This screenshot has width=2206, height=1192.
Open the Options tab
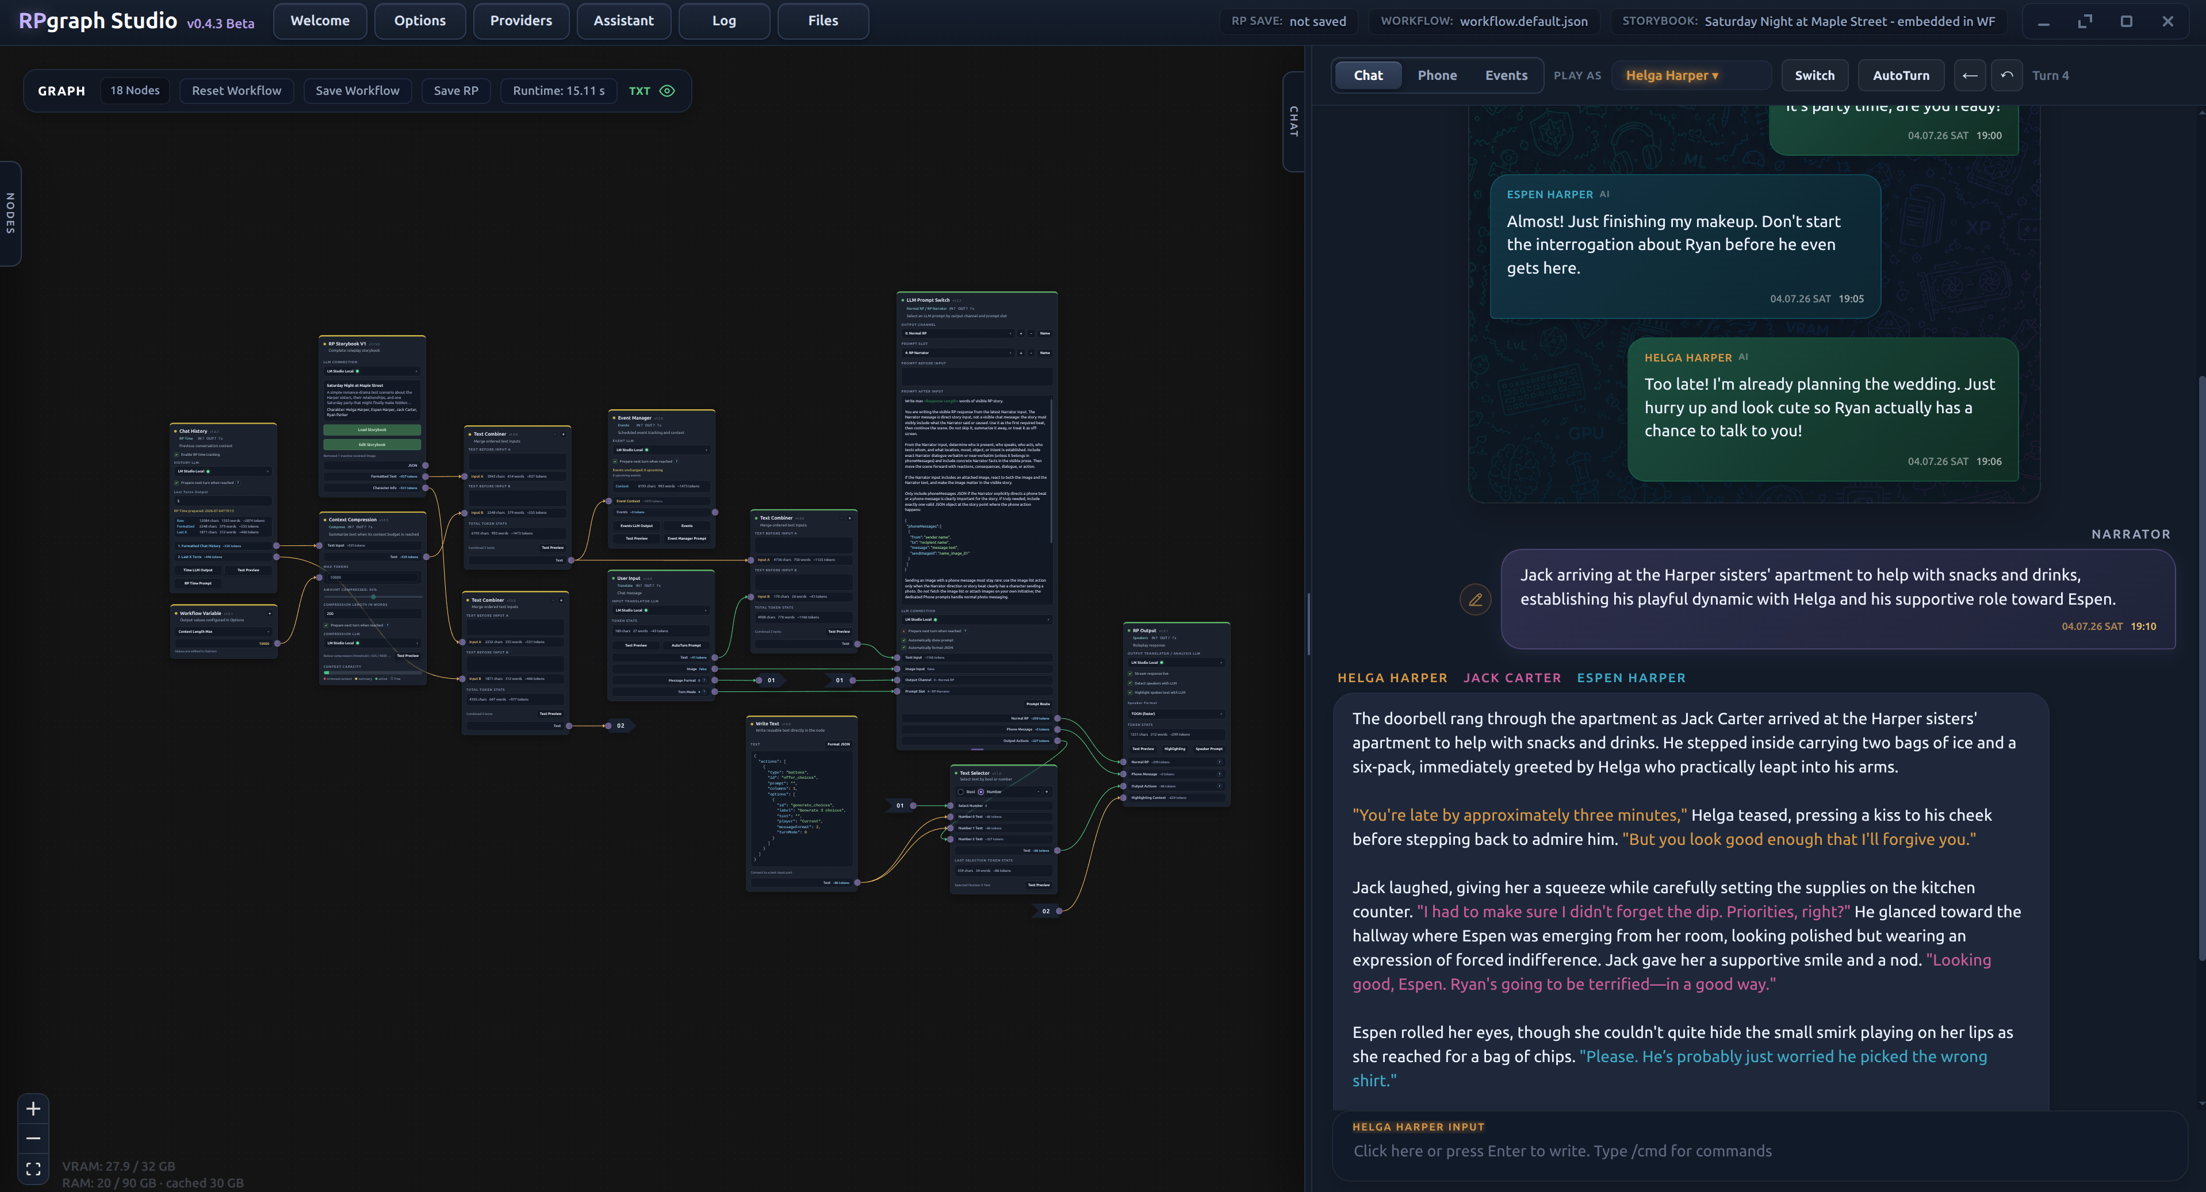click(420, 21)
